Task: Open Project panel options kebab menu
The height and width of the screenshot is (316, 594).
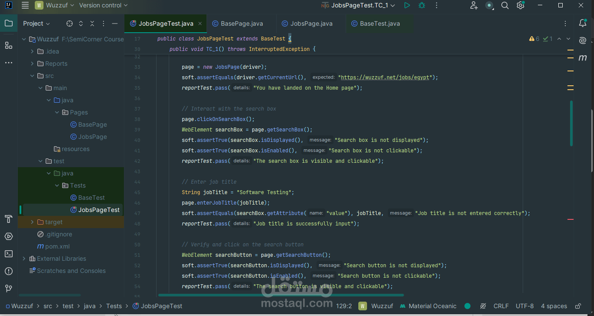Action: [103, 24]
